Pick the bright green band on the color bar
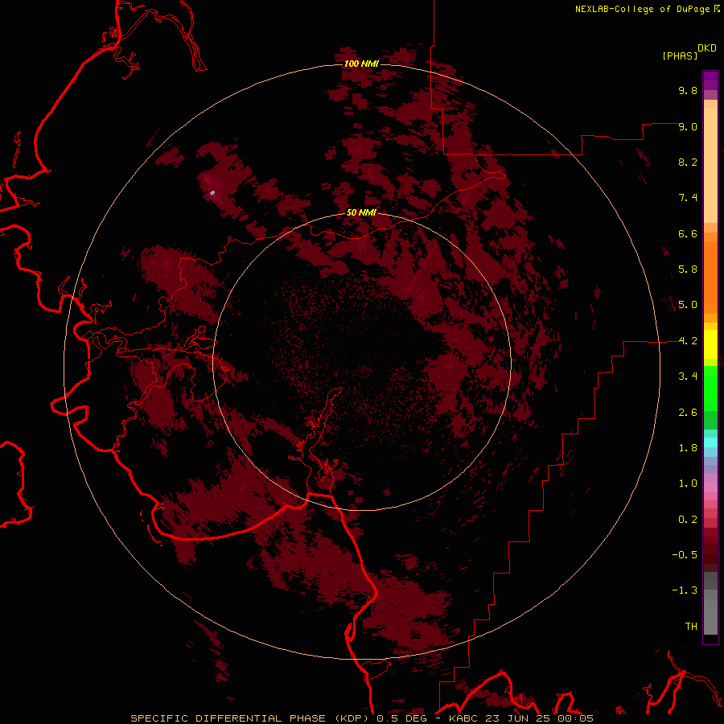 pyautogui.click(x=710, y=388)
